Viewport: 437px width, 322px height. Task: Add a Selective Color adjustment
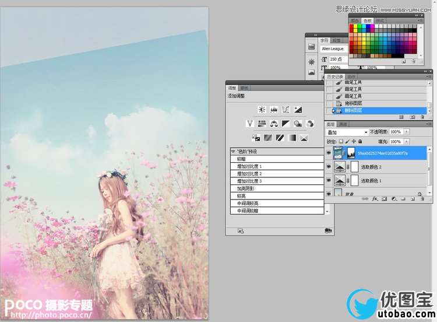(304, 138)
